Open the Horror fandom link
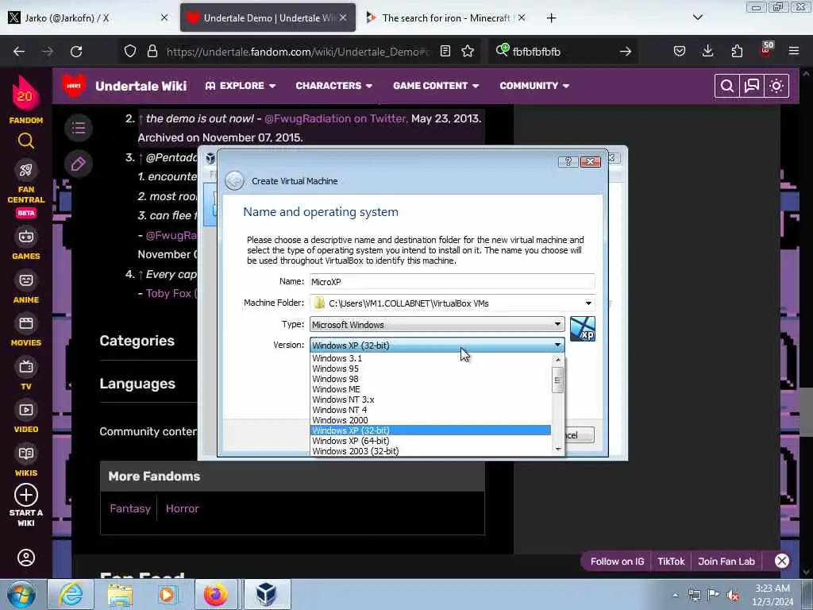 click(182, 508)
